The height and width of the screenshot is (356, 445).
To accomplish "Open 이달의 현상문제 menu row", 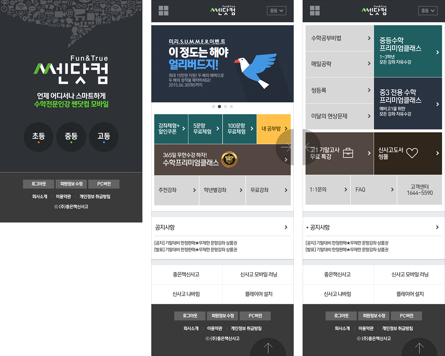I will tap(340, 116).
